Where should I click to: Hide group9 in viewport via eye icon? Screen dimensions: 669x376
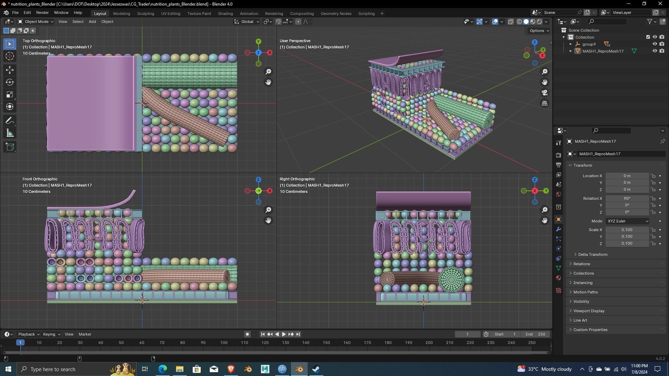(x=655, y=44)
